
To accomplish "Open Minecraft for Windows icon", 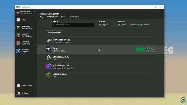I will coord(18,35).
